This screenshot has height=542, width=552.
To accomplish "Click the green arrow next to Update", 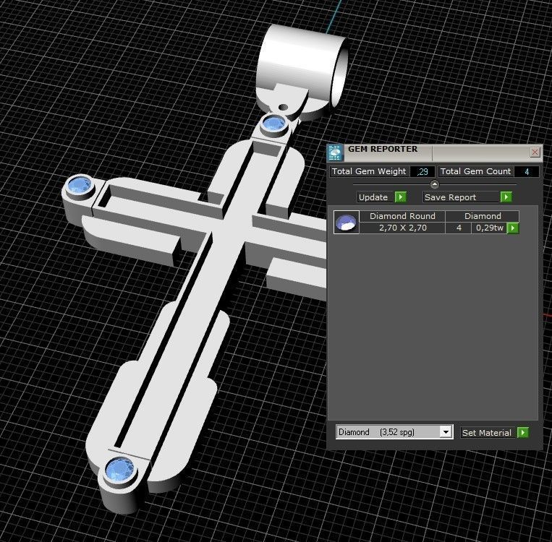I will pos(401,197).
